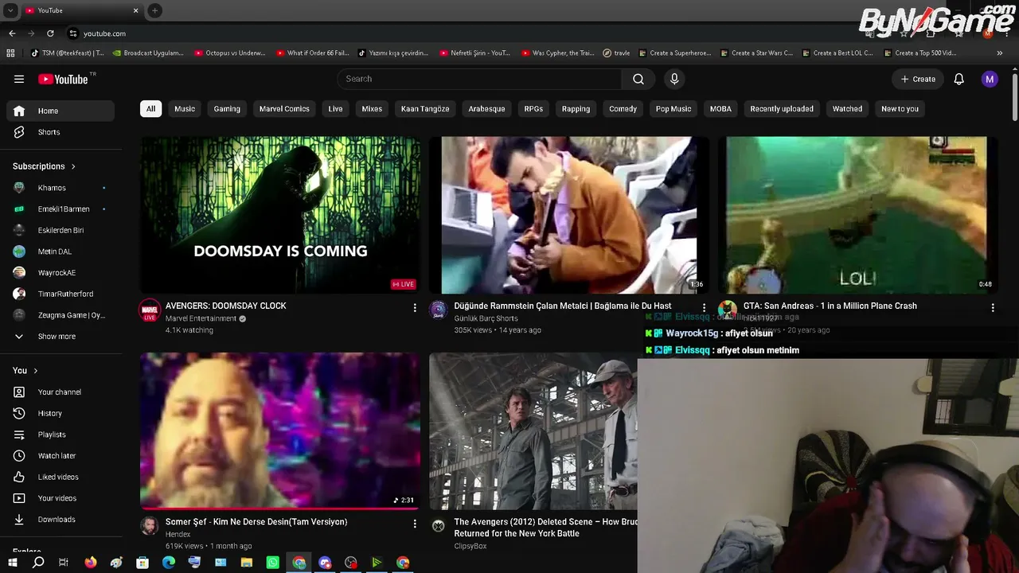Open Günlük Burç Shorts channel link
The width and height of the screenshot is (1019, 573).
click(x=486, y=318)
